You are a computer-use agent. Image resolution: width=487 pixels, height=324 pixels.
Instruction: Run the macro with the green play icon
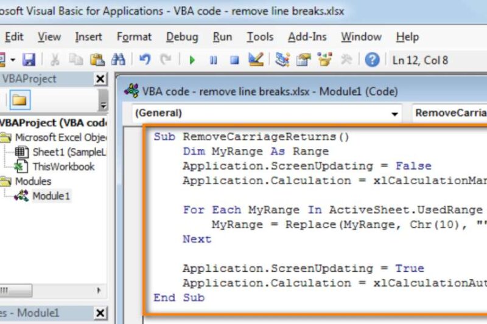point(192,60)
